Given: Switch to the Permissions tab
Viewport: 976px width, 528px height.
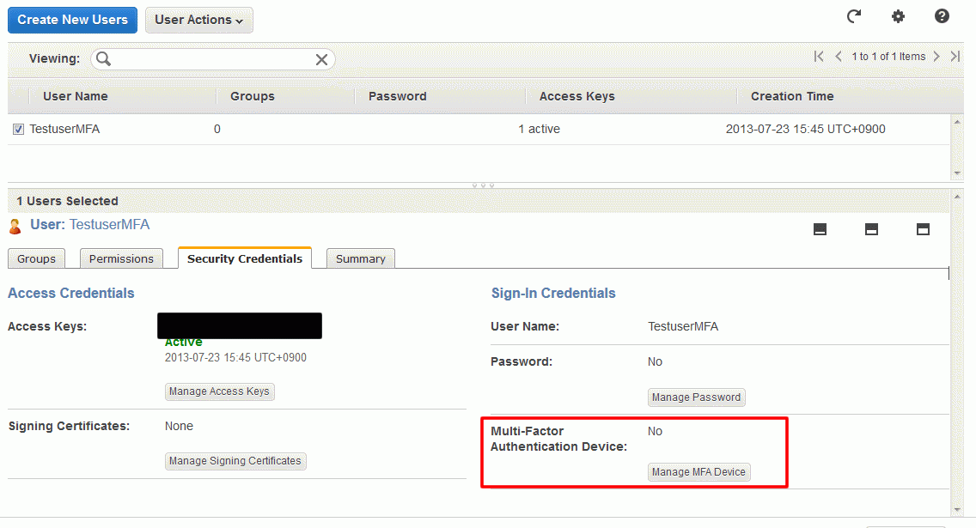Looking at the screenshot, I should tap(121, 258).
